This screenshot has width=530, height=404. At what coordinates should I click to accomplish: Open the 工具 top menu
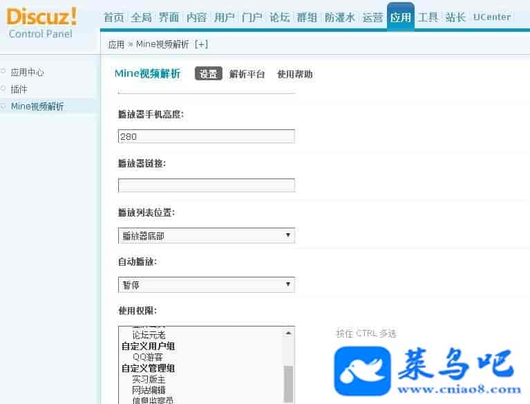tap(428, 17)
